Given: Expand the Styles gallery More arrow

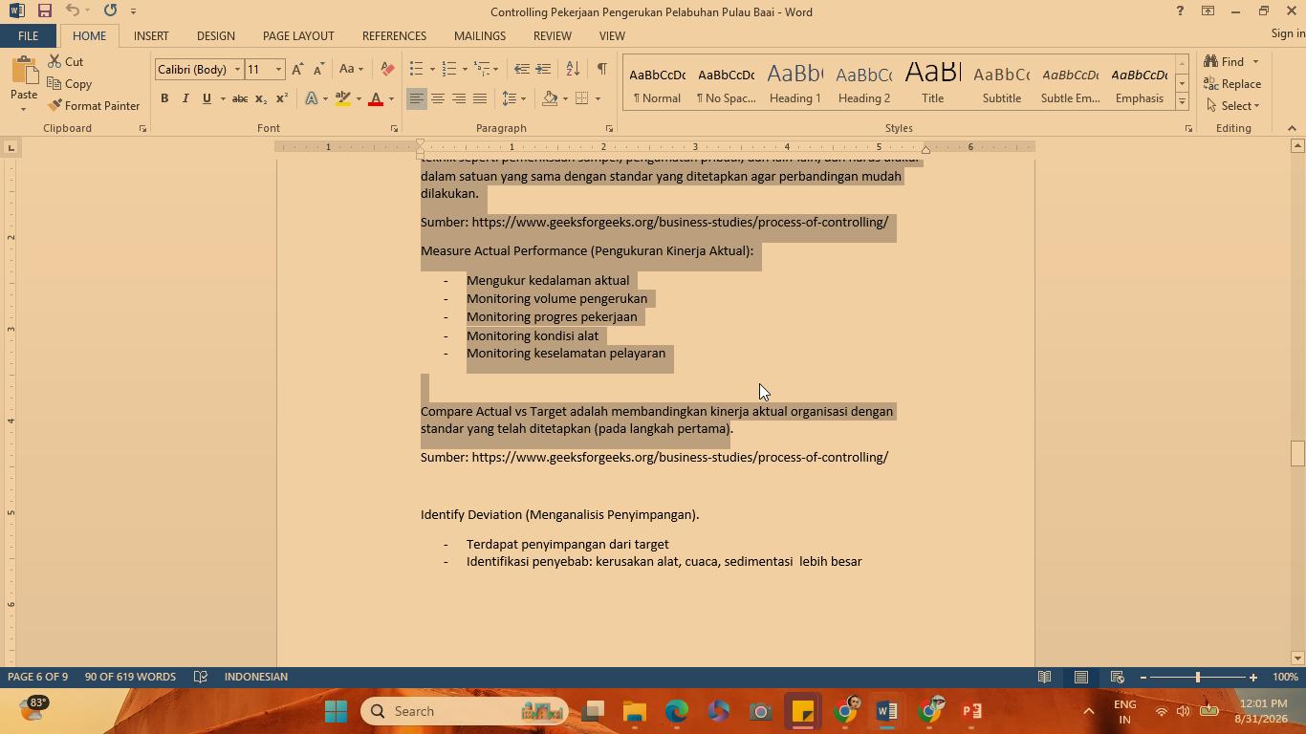Looking at the screenshot, I should click(1182, 102).
